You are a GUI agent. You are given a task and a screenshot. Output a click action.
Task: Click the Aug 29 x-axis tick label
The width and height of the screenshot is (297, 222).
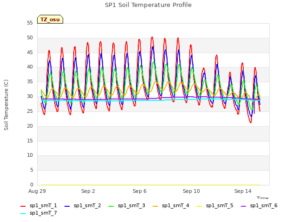coord(37,191)
